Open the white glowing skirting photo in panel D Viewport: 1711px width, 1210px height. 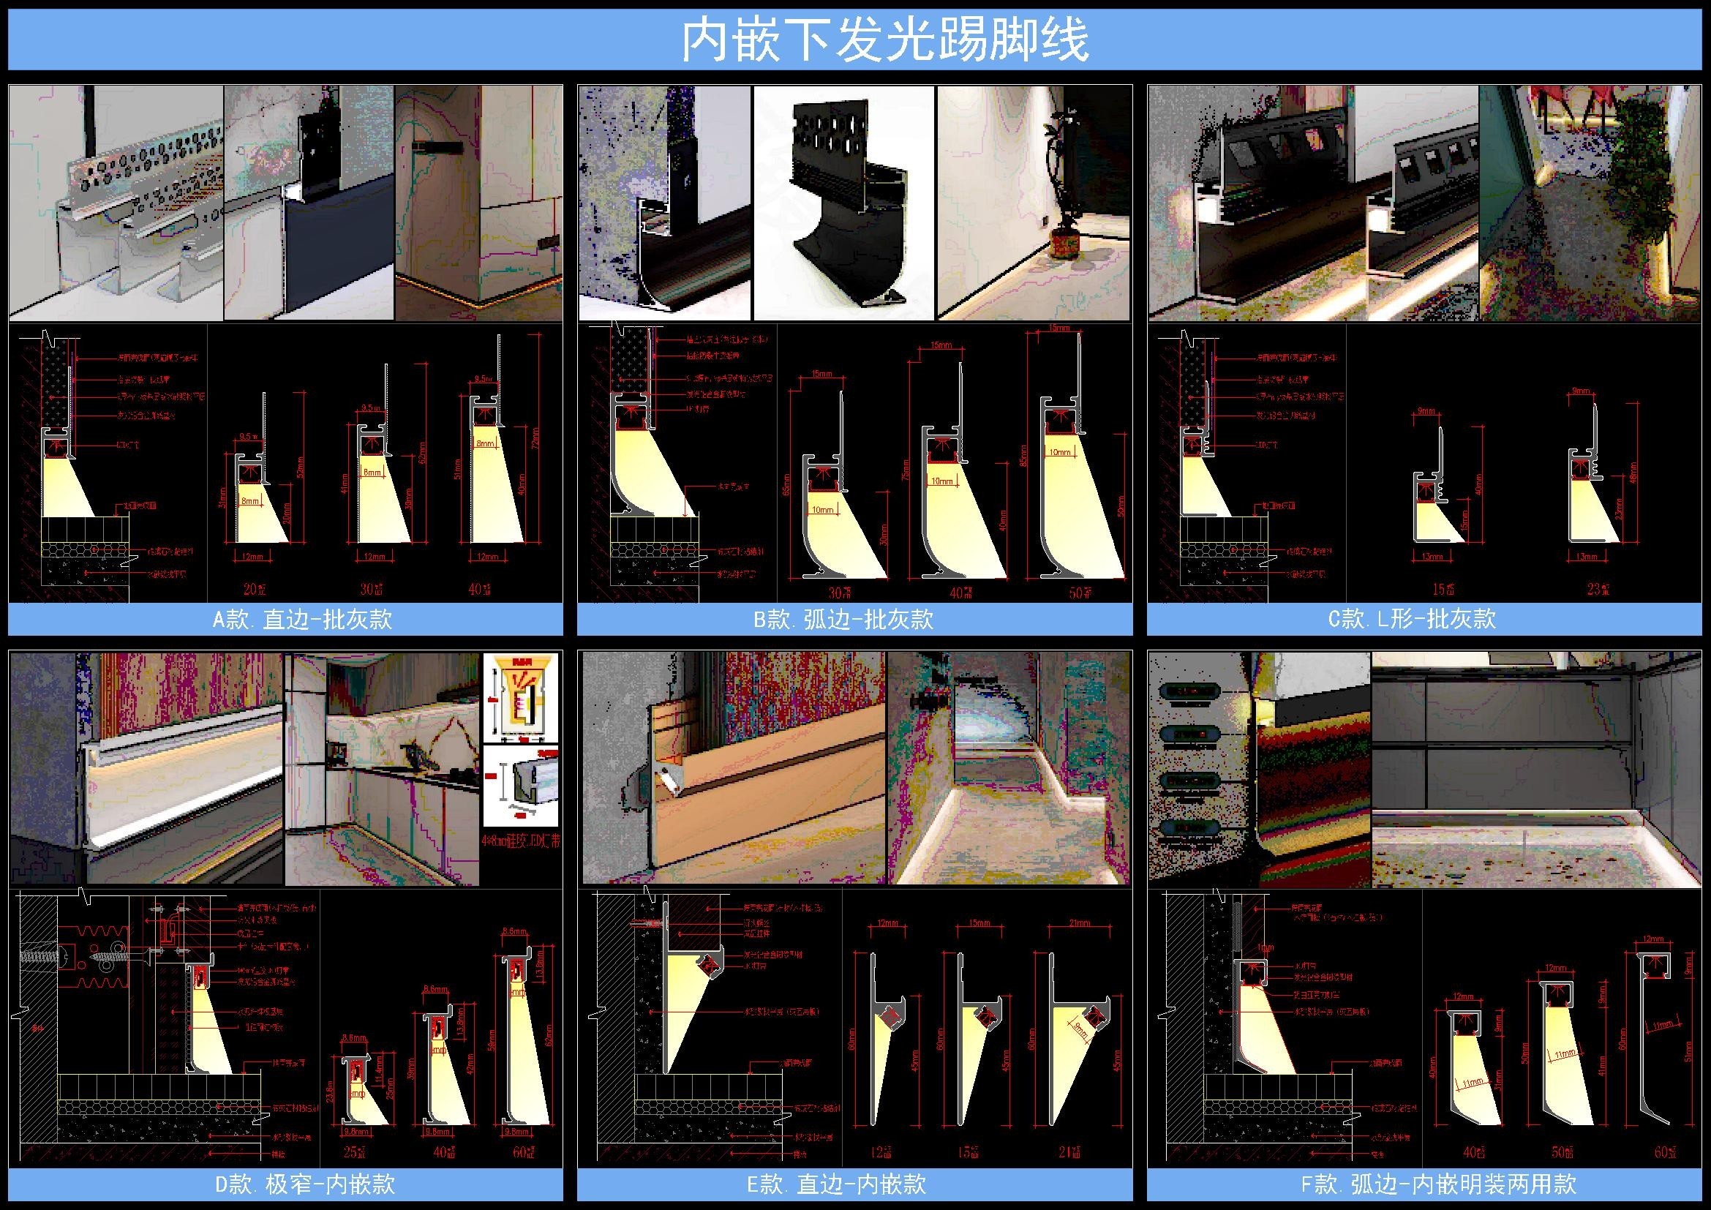pyautogui.click(x=147, y=769)
